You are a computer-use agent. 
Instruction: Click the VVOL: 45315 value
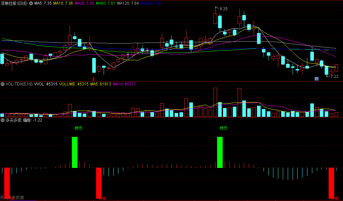tap(46, 84)
